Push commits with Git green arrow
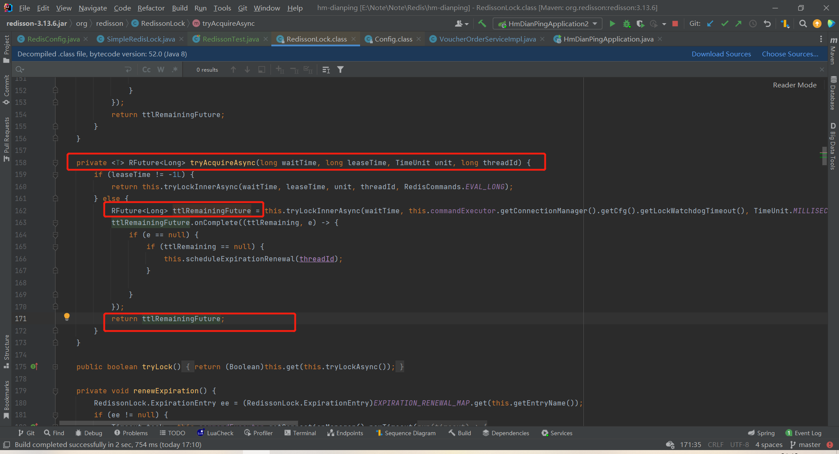This screenshot has width=839, height=454. [x=738, y=24]
